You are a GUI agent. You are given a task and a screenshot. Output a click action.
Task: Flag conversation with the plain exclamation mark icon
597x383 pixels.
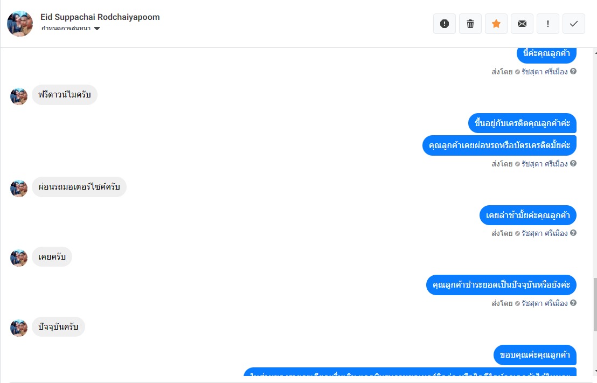click(548, 24)
